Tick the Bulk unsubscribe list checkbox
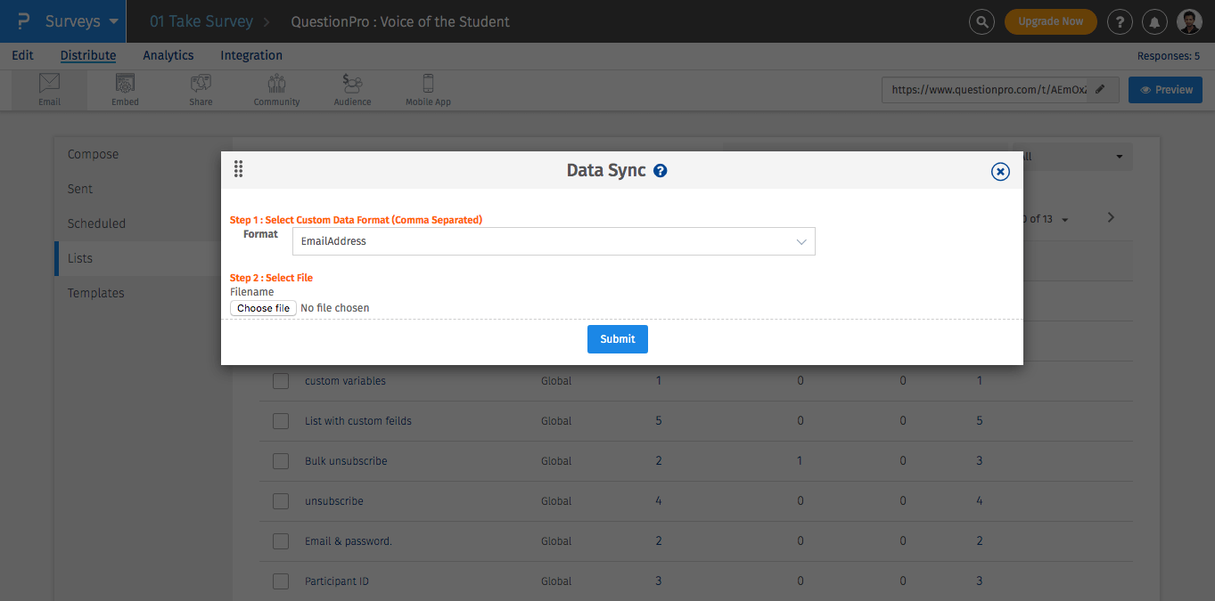This screenshot has height=601, width=1215. coord(281,461)
